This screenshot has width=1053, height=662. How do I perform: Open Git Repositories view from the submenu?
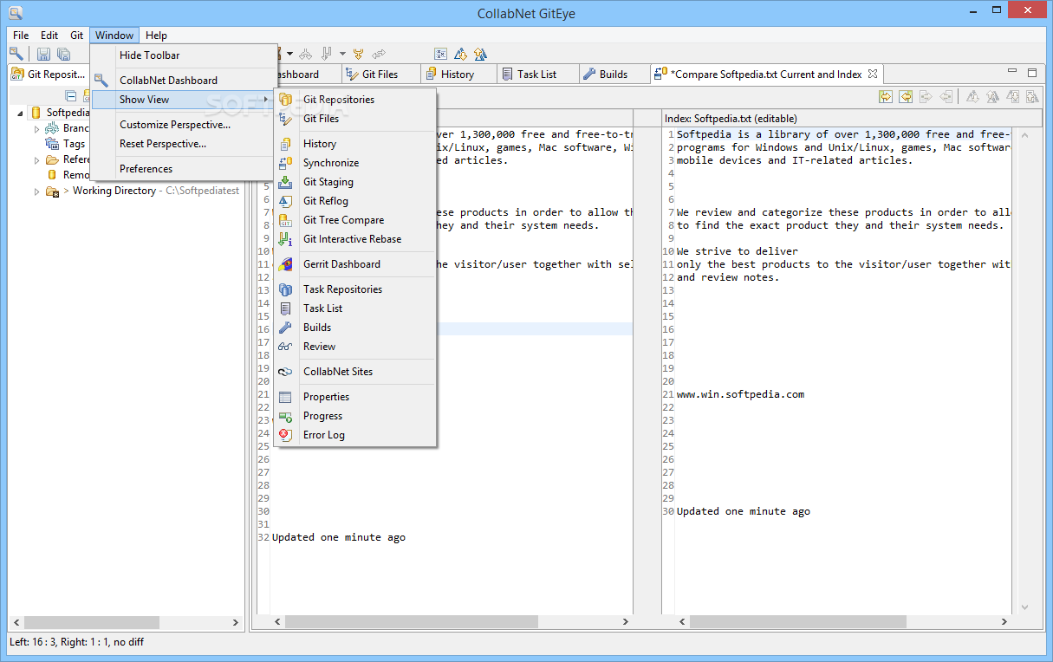click(355, 100)
